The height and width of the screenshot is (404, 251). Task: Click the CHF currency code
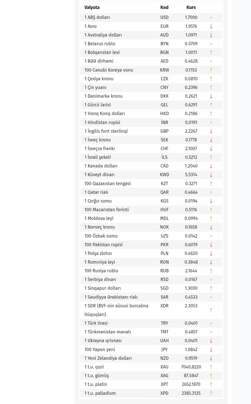164,149
